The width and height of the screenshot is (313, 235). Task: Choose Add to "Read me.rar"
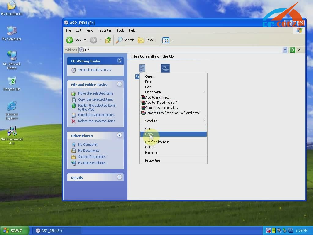coord(173,103)
